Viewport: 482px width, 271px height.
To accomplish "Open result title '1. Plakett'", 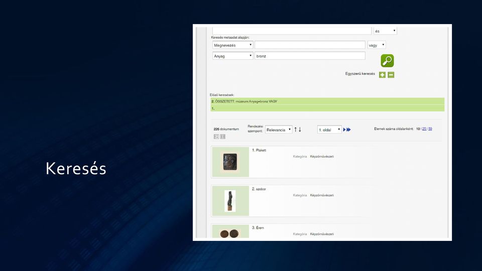I will click(259, 150).
